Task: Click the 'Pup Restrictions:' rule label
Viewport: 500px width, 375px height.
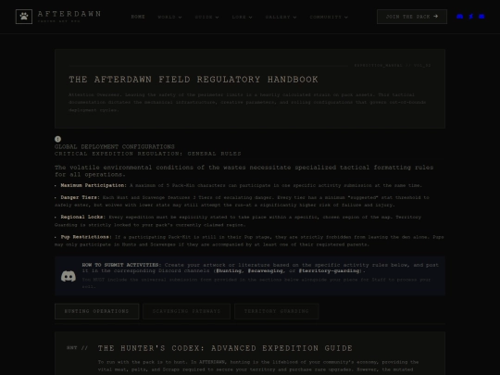Action: (x=86, y=237)
